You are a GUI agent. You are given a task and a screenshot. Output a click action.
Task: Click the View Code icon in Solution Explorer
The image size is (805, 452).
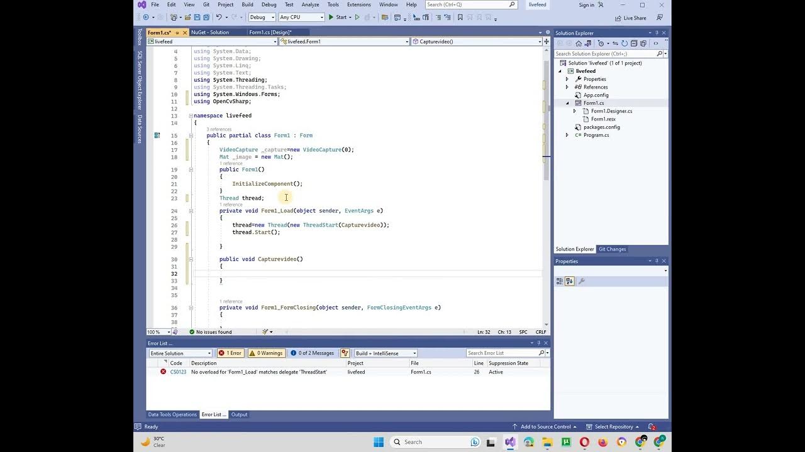(x=656, y=43)
